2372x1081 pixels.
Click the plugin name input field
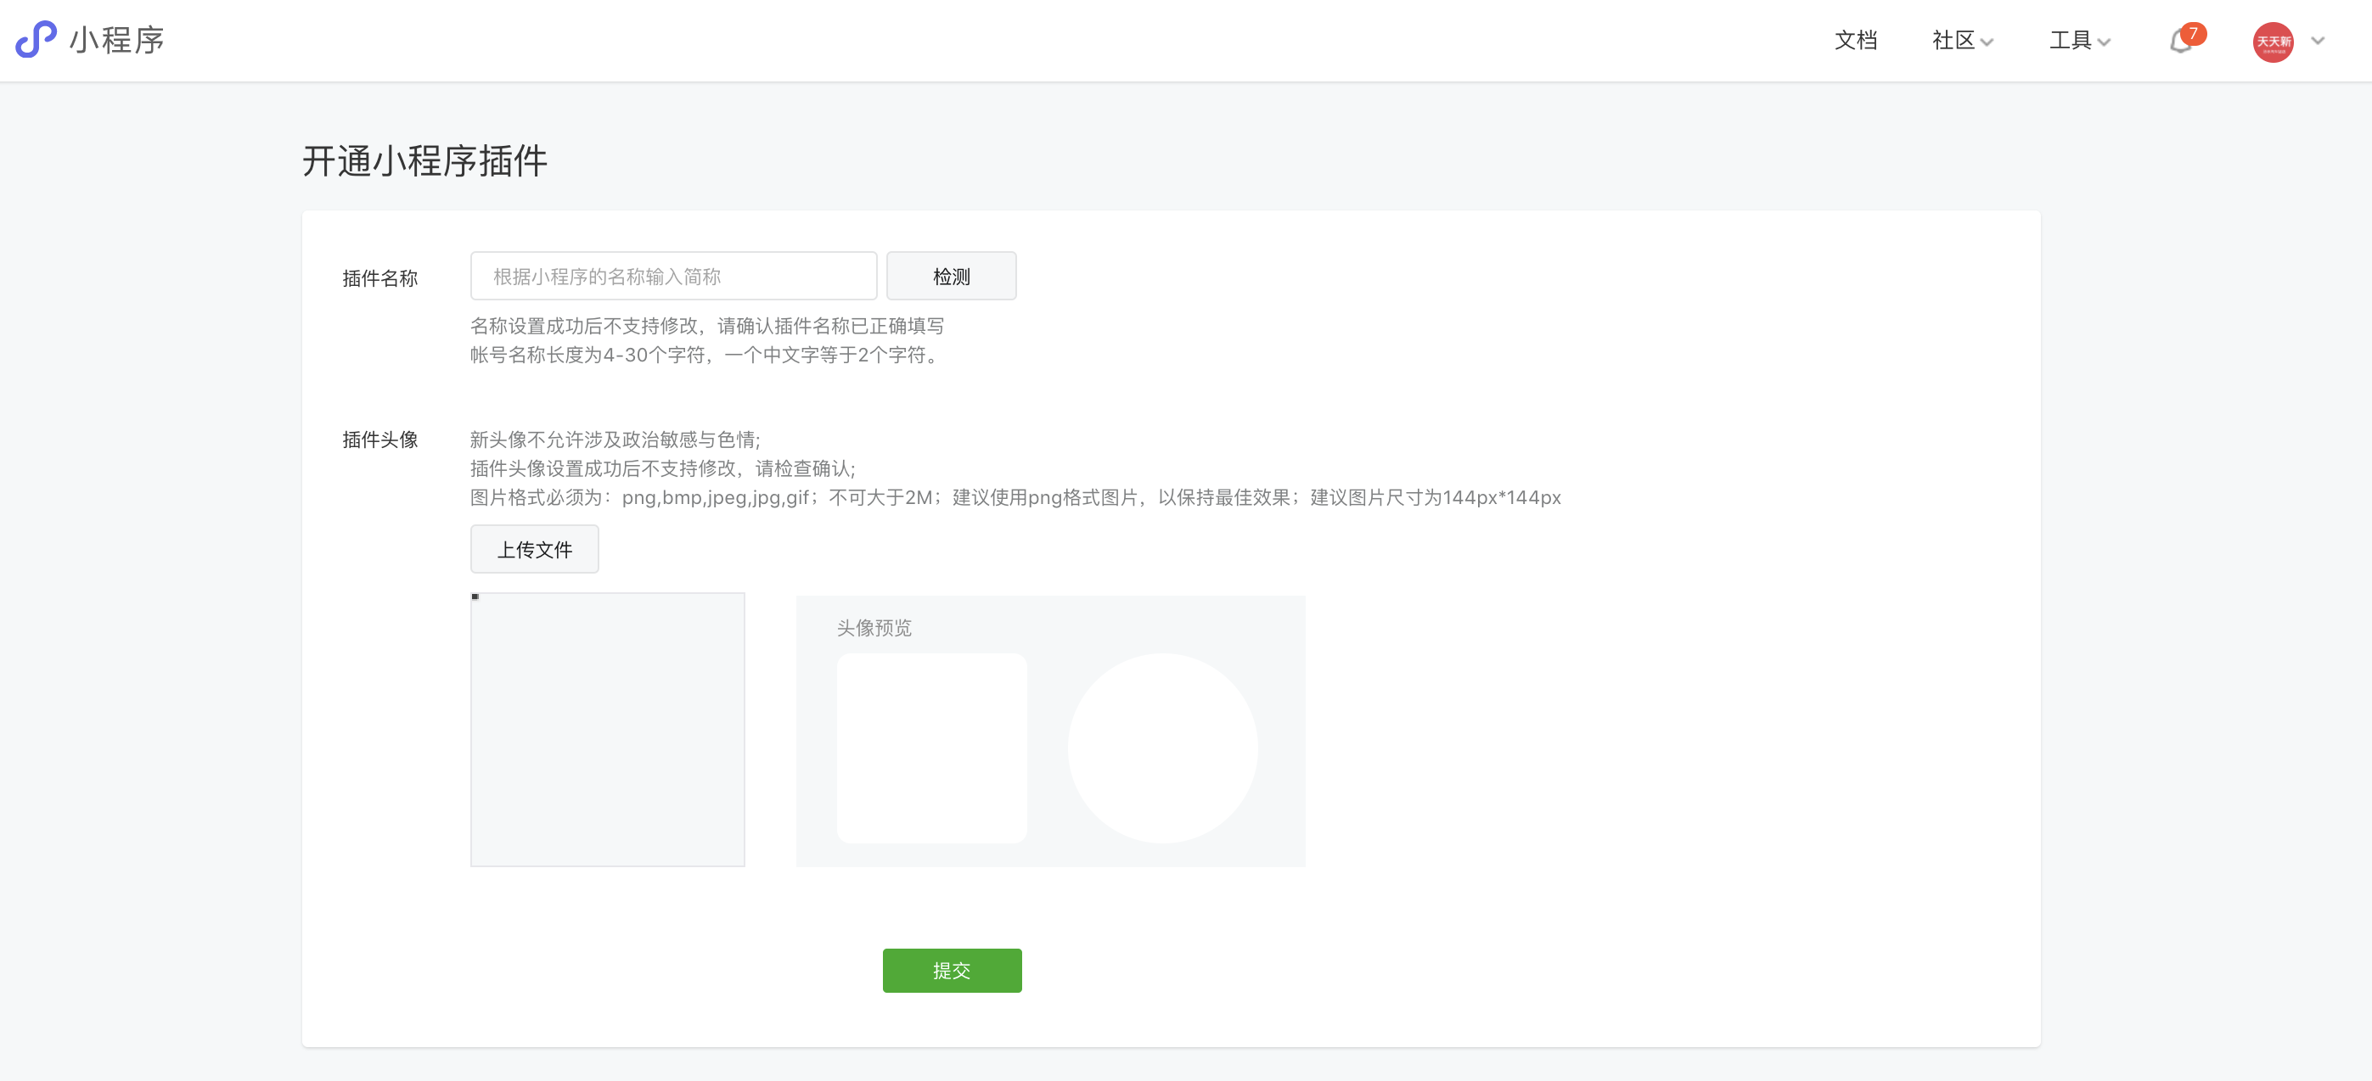point(673,275)
